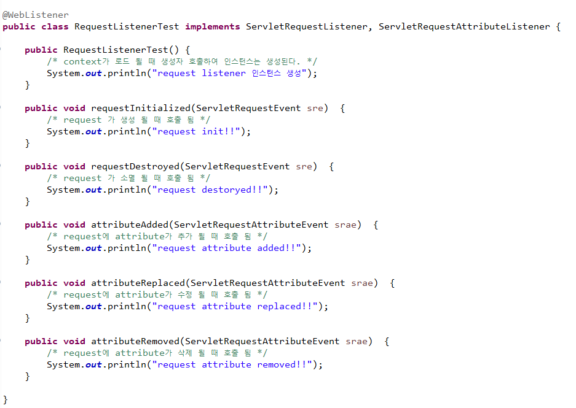
Task: Click the attributeRemoved method name
Action: click(135, 341)
